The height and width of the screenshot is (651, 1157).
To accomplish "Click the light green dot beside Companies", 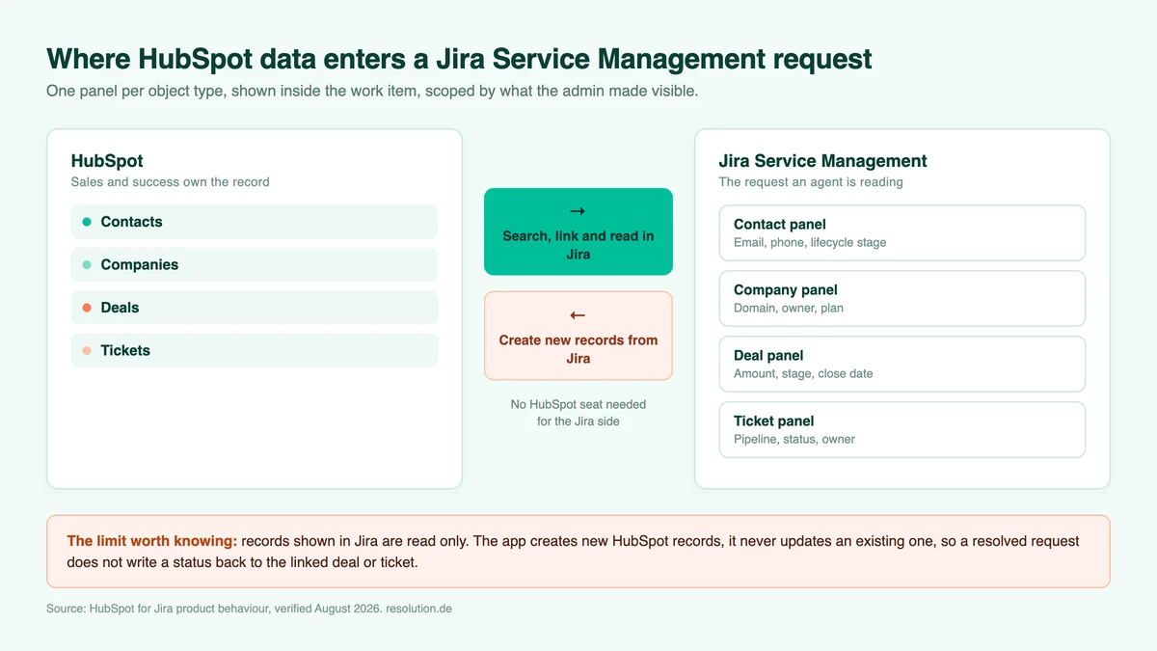I will pyautogui.click(x=87, y=264).
